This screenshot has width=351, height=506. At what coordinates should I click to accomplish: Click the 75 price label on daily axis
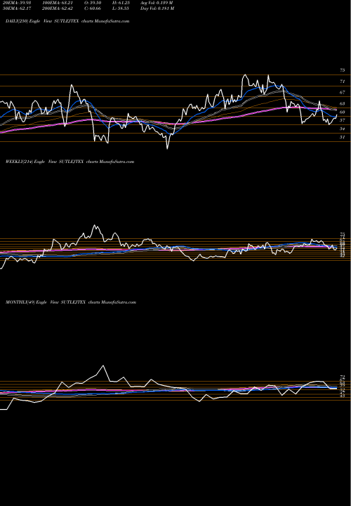tap(343, 70)
